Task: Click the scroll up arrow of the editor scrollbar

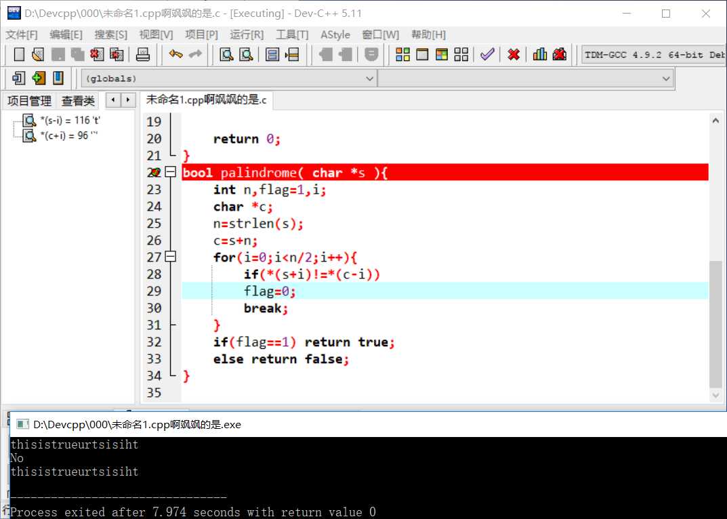Action: click(715, 121)
